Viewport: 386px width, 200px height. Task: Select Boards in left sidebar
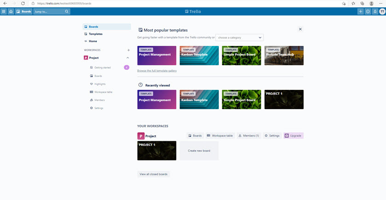(x=106, y=27)
